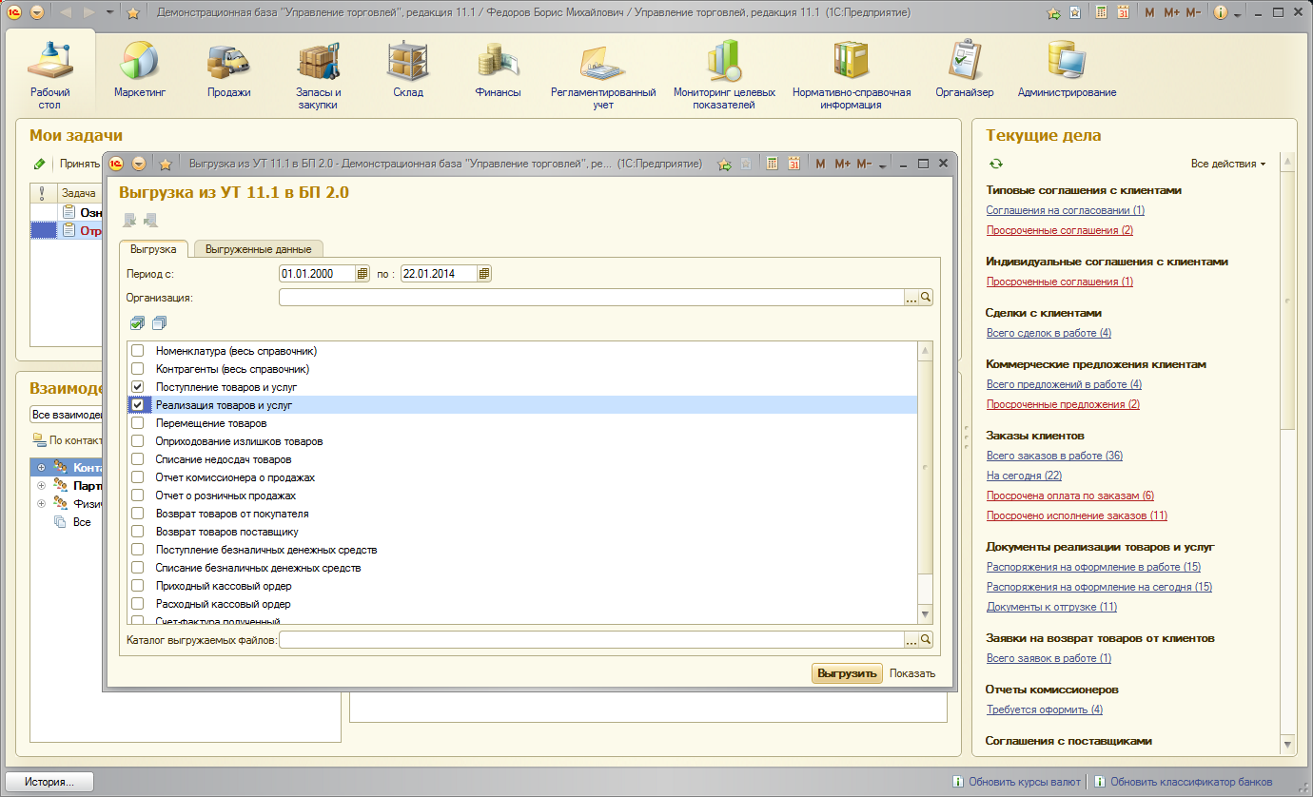Open the Финансы section

click(499, 71)
